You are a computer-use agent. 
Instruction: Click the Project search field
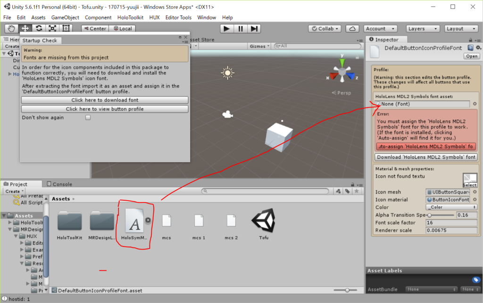tap(265, 191)
